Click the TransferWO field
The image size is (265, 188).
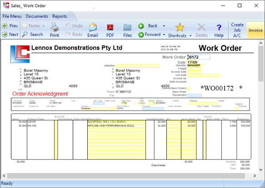click(195, 95)
